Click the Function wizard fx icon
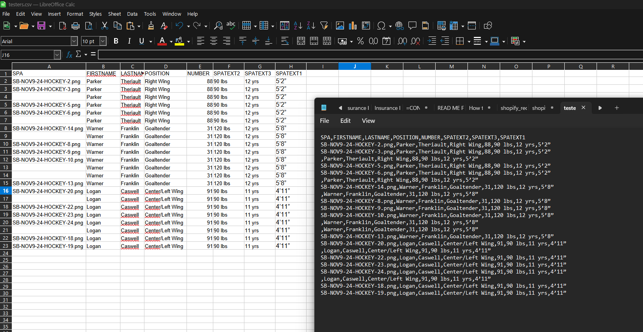This screenshot has width=643, height=332. coord(69,55)
